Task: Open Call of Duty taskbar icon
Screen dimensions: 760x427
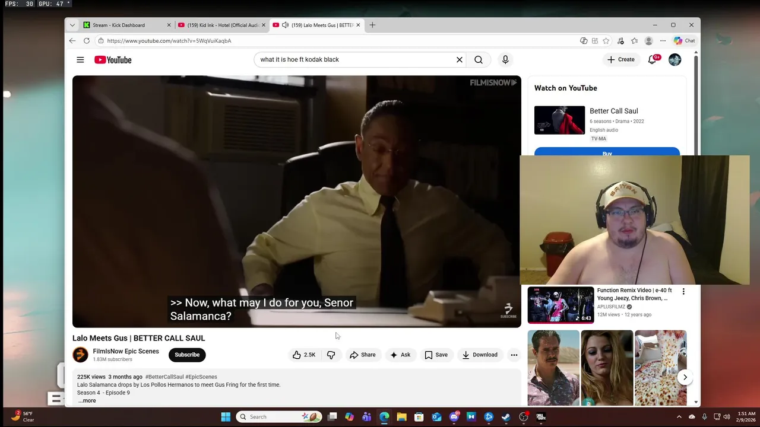Action: [x=541, y=417]
